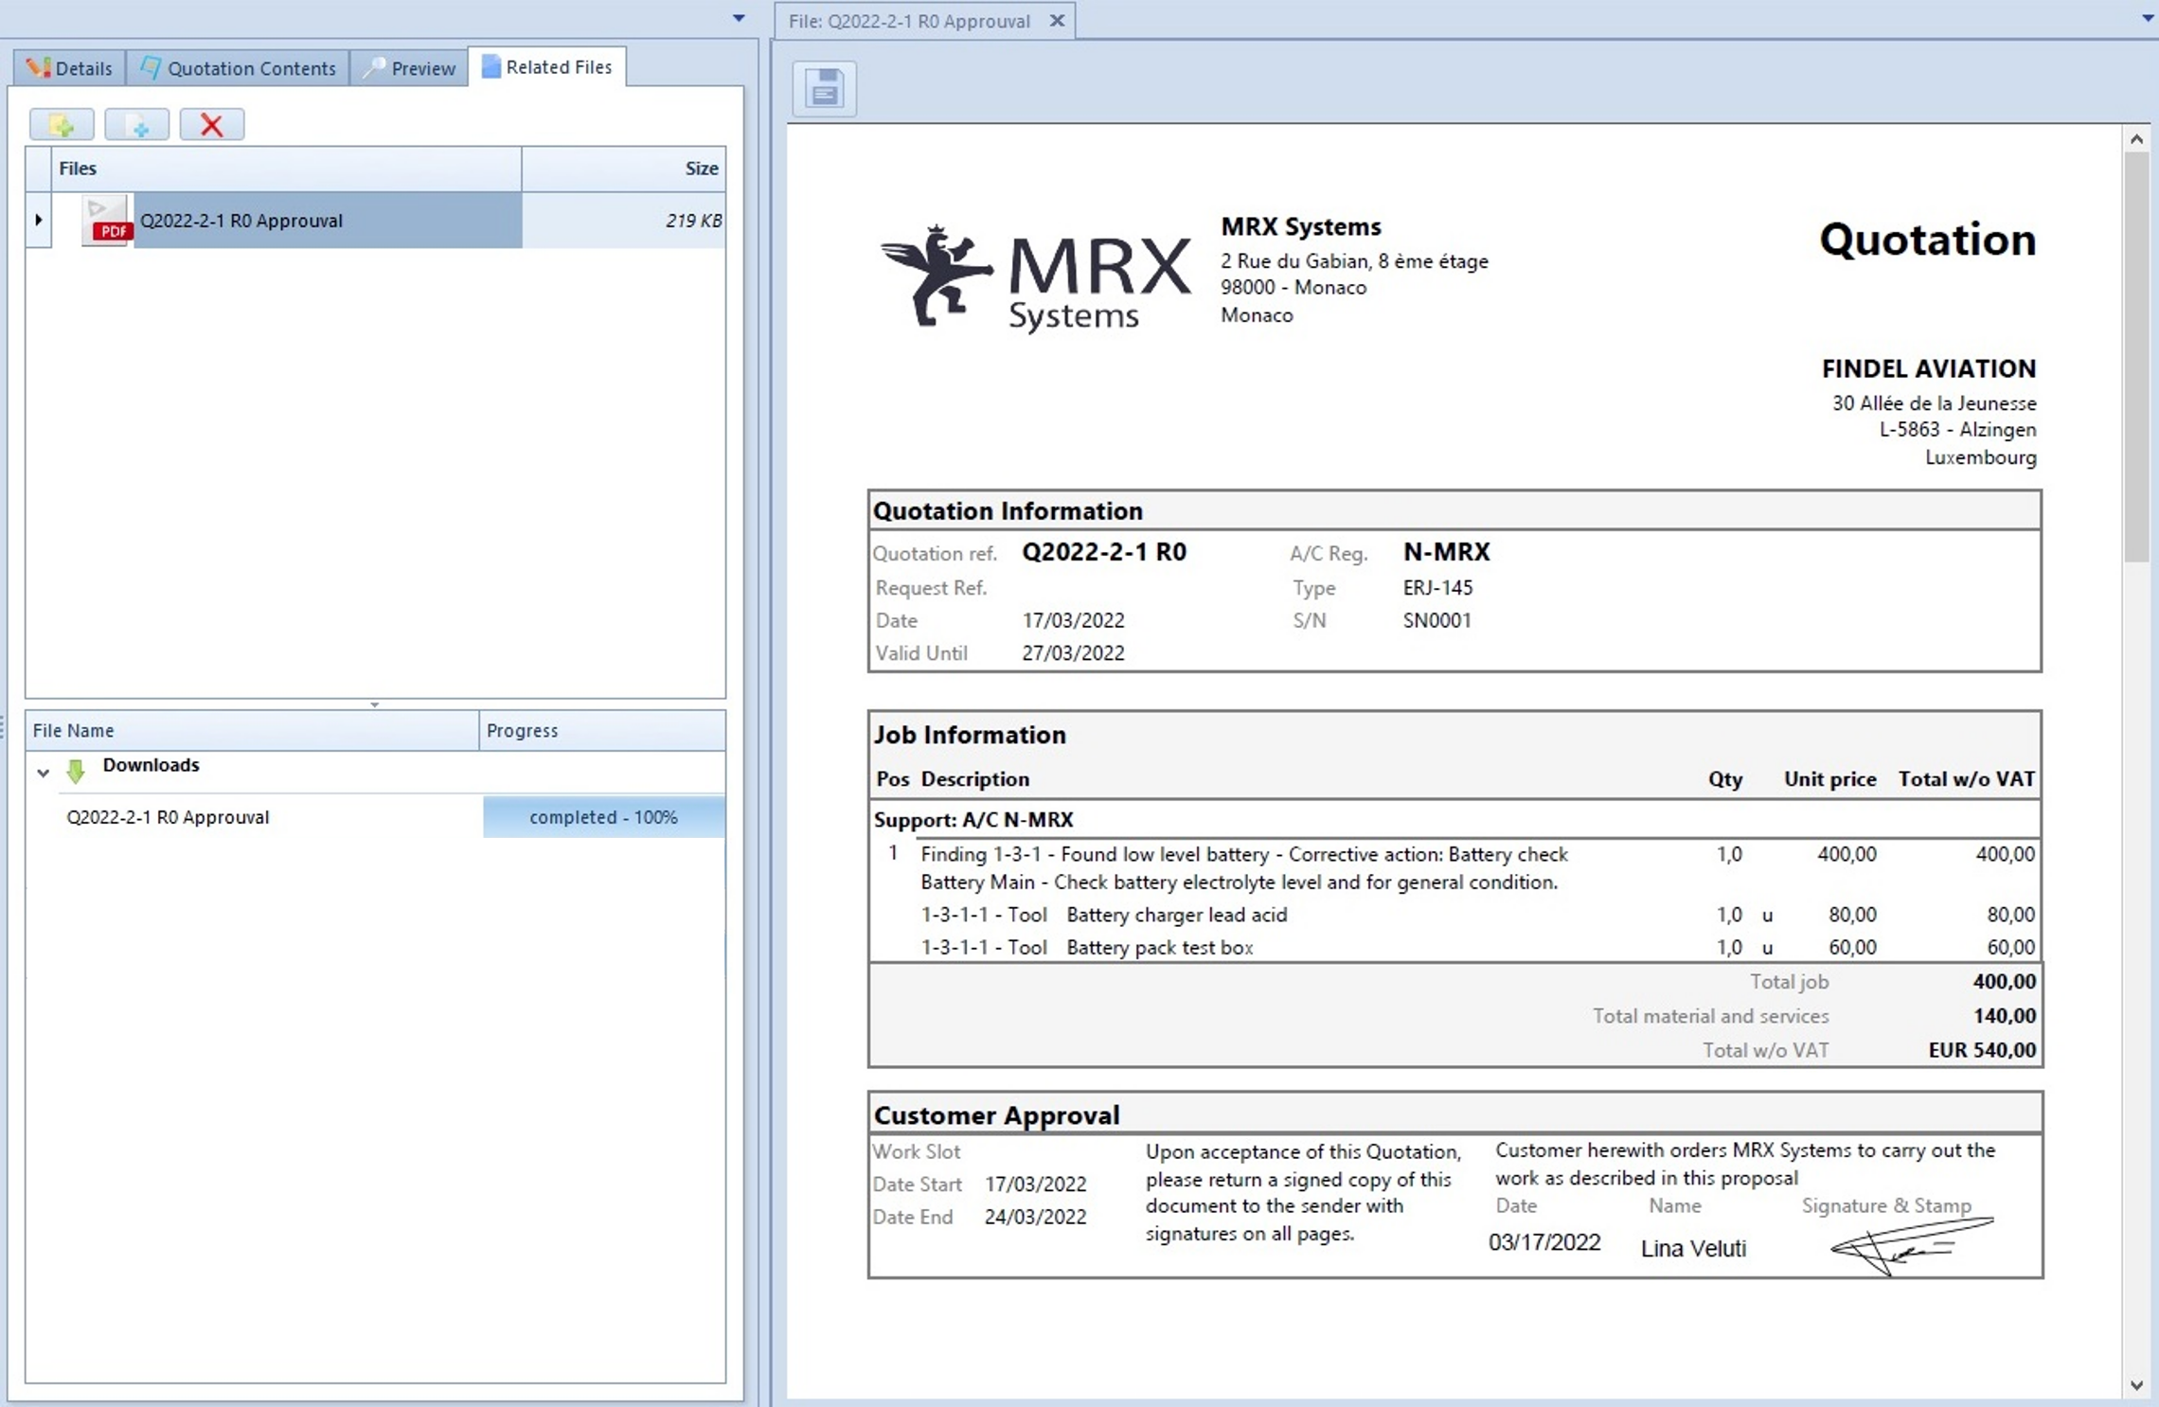Open the Quotation Contents tab
Screen dimensions: 2159x1407
click(x=239, y=68)
